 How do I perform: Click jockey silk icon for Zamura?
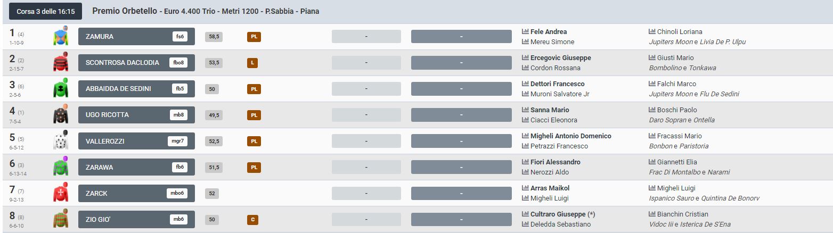[61, 37]
